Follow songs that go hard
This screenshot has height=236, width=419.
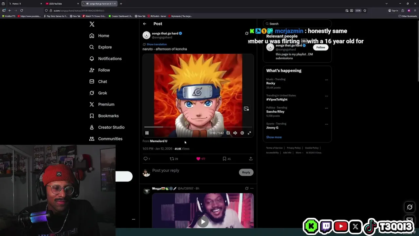[x=321, y=47]
